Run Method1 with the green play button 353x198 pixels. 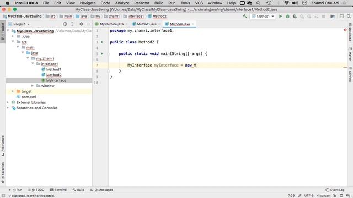click(281, 16)
